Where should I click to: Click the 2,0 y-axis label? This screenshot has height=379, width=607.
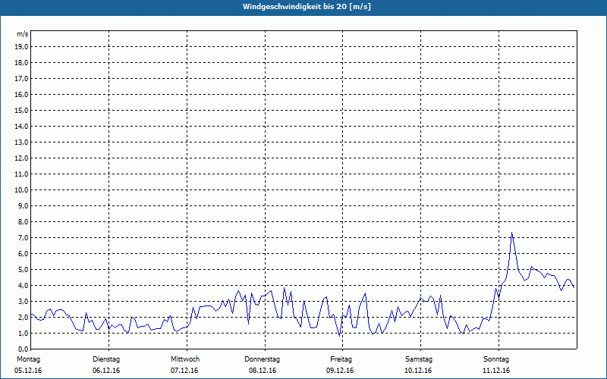(x=23, y=317)
